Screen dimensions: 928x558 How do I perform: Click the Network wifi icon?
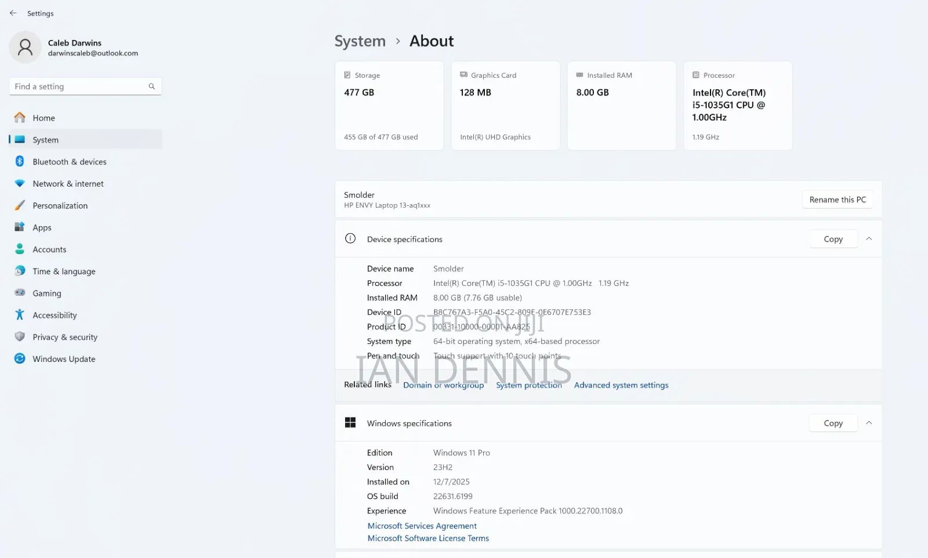tap(20, 183)
